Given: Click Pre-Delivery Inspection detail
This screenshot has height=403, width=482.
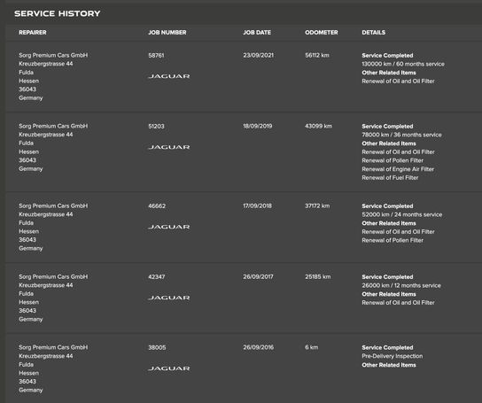Looking at the screenshot, I should [393, 356].
